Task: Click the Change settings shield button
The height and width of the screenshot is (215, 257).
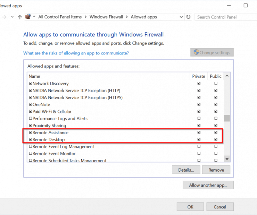Action: 212,52
